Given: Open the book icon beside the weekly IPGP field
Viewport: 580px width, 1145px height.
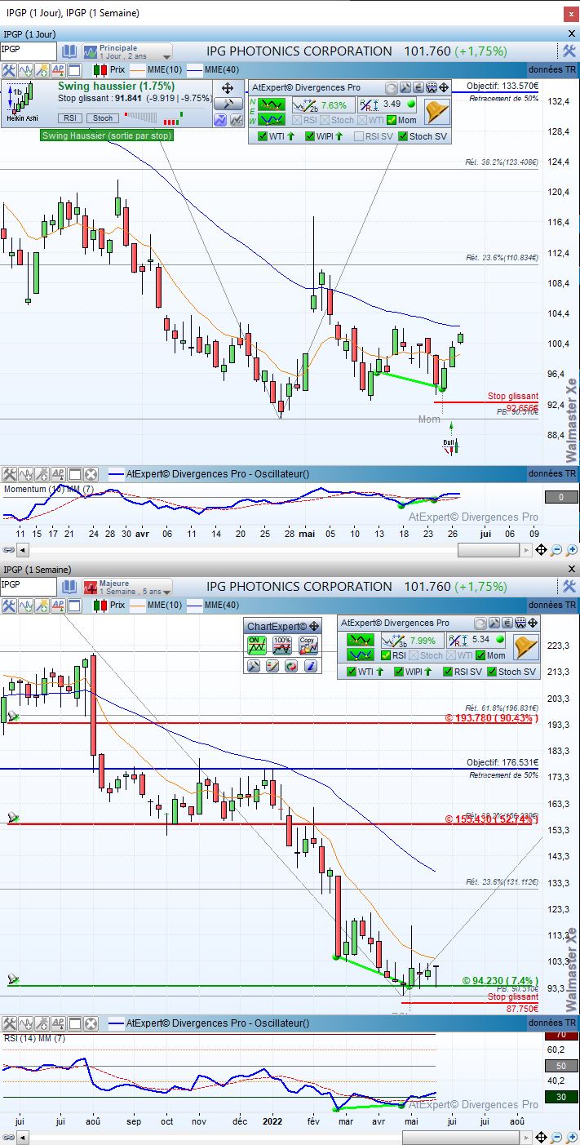Looking at the screenshot, I should pos(70,586).
